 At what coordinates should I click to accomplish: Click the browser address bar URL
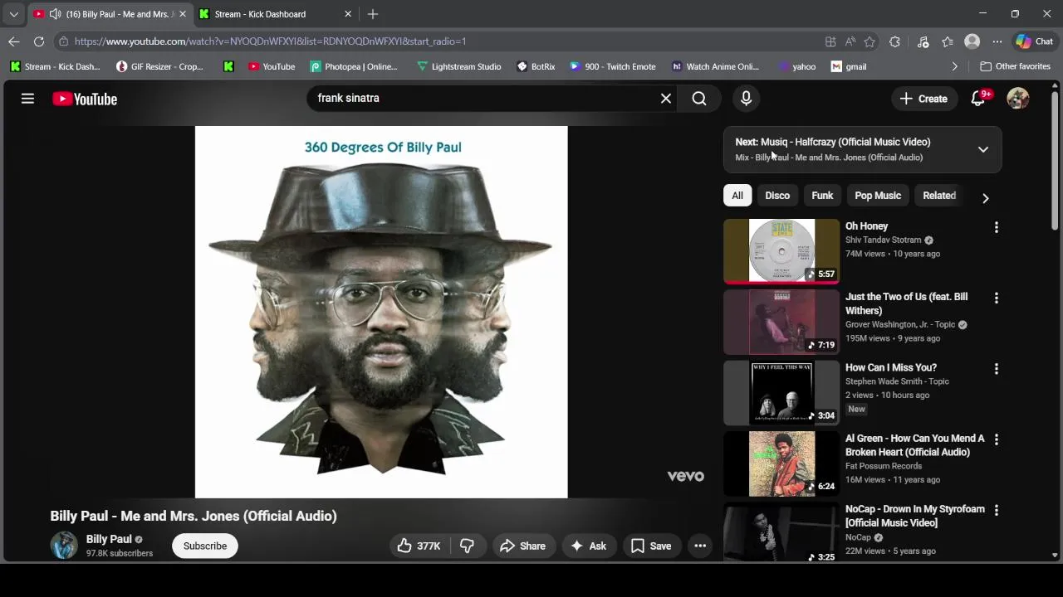point(270,41)
